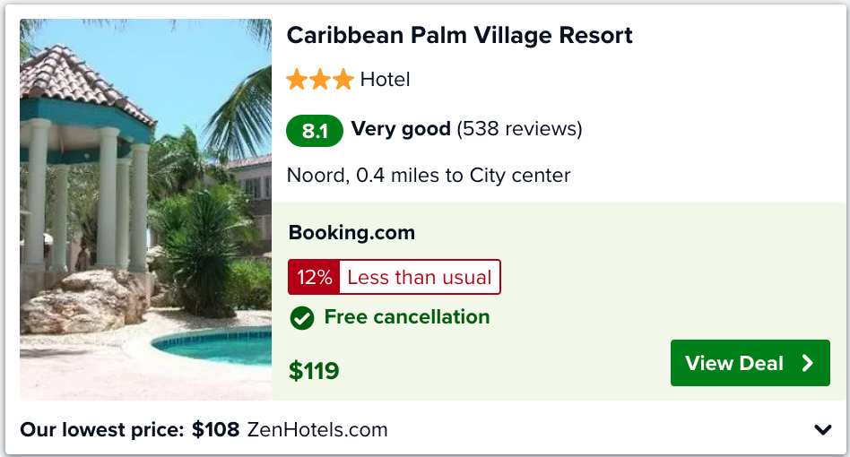Screen dimensions: 850x457
Task: Click the third gold star icon
Action: (343, 80)
